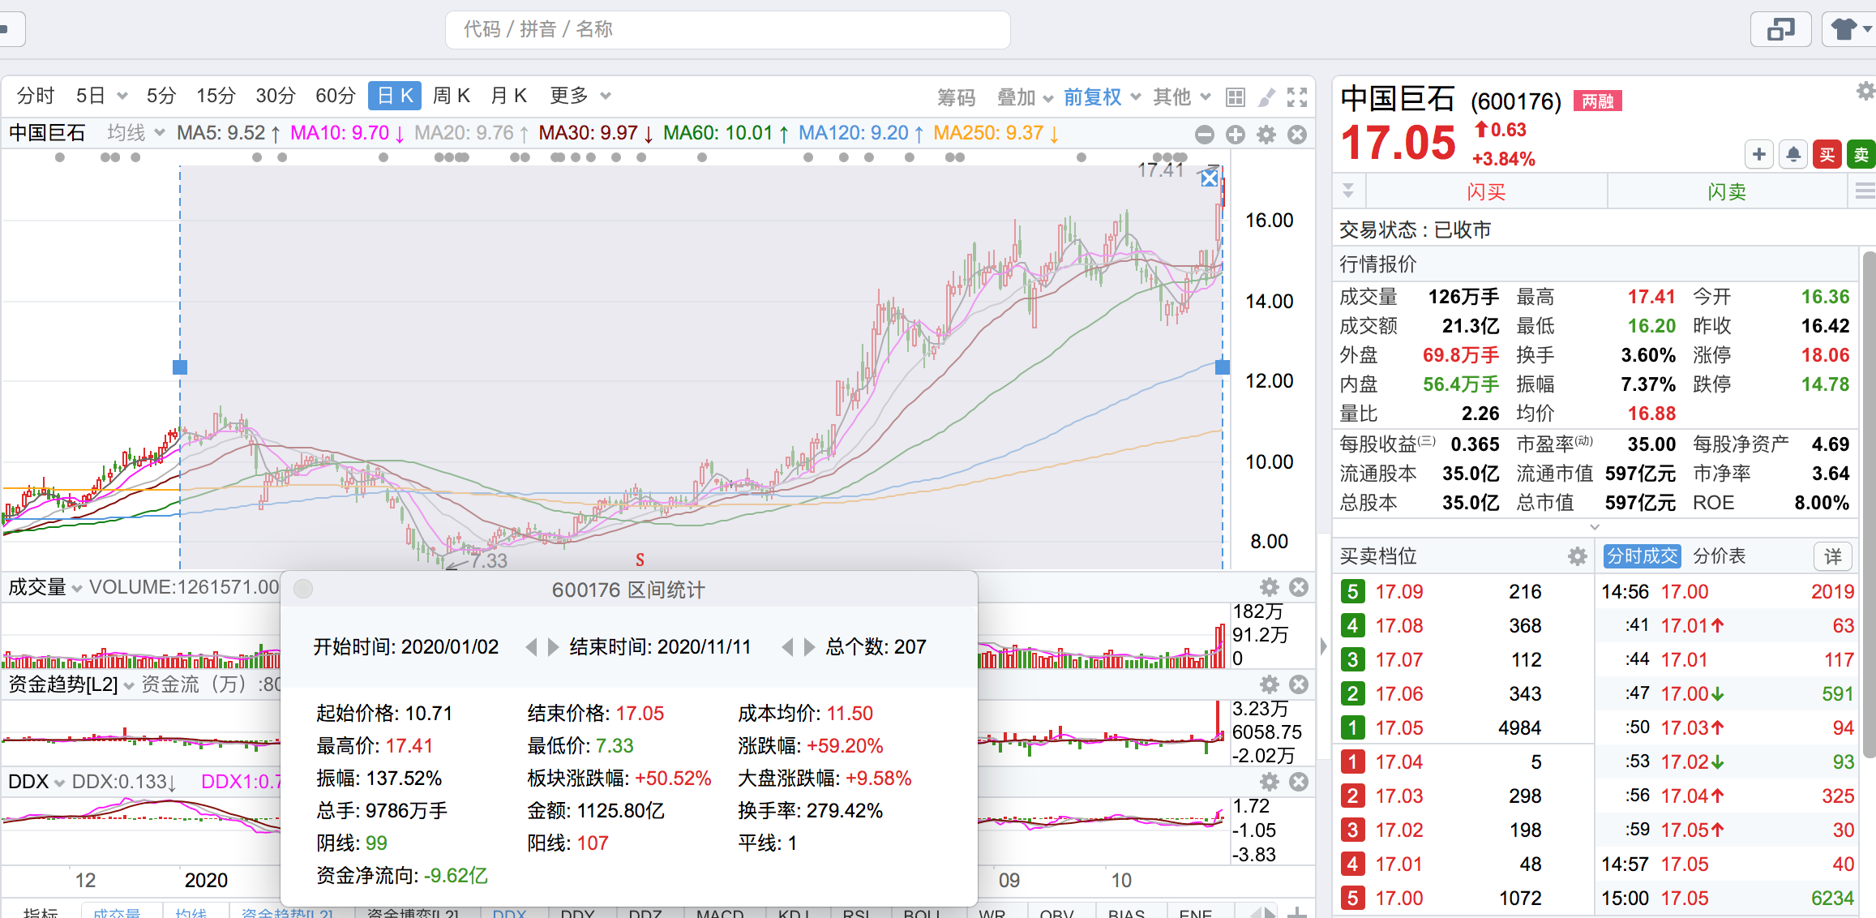This screenshot has width=1876, height=918.
Task: Select the drawing brush tool icon
Action: coord(1266,97)
